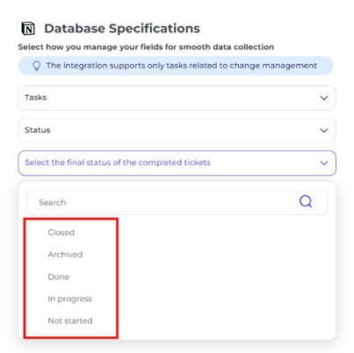Click the lightbulb tip icon

pos(36,66)
